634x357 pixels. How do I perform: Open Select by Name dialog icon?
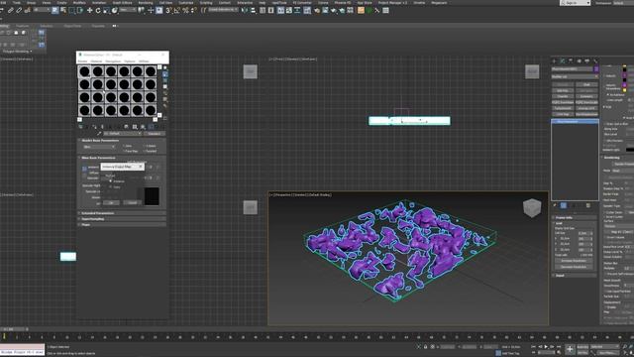(x=63, y=10)
